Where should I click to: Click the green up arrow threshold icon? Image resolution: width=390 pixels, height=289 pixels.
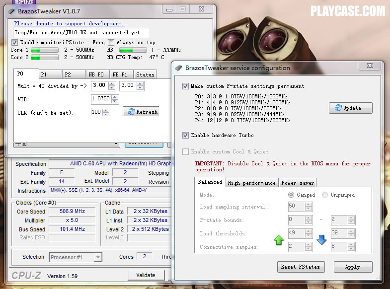pos(279,240)
